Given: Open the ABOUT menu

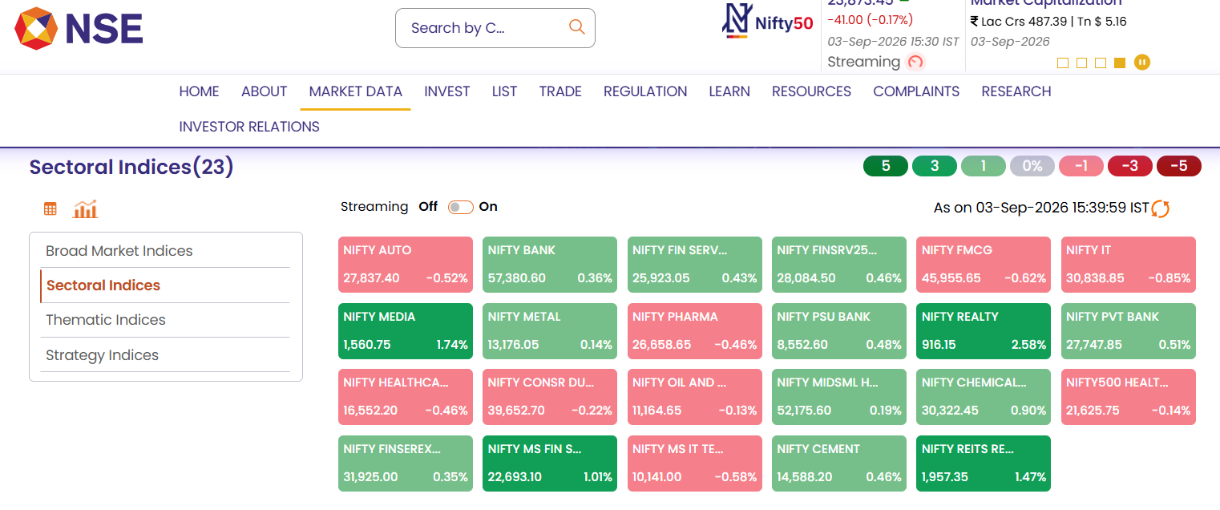Looking at the screenshot, I should (264, 91).
